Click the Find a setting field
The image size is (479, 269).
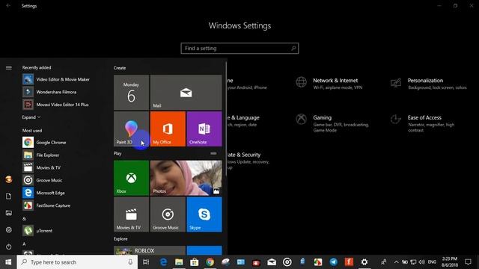(239, 48)
